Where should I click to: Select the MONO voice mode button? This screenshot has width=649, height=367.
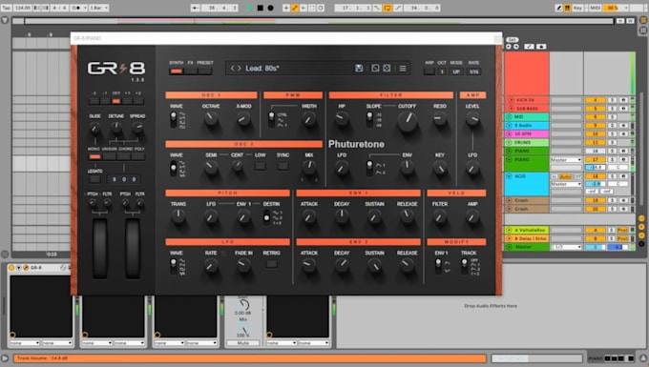[x=94, y=156]
